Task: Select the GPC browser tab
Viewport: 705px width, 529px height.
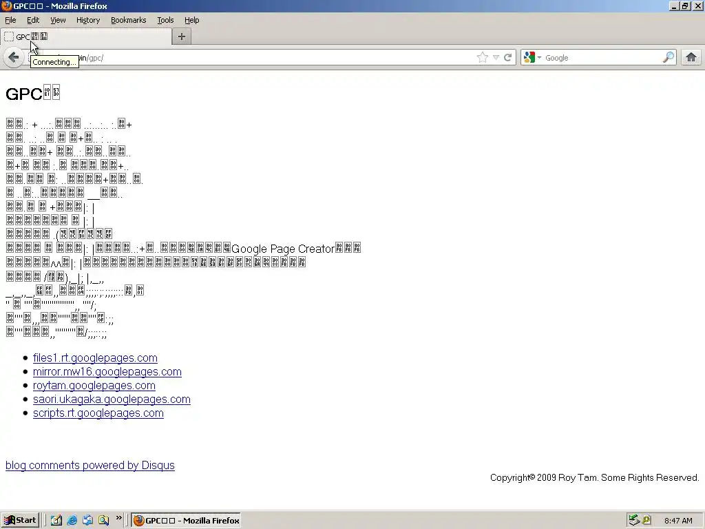Action: click(86, 37)
